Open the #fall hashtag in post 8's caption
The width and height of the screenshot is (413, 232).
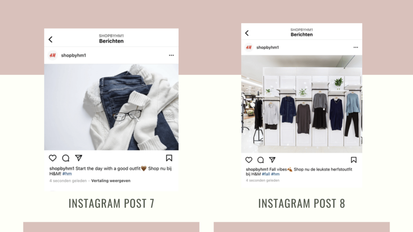266,174
